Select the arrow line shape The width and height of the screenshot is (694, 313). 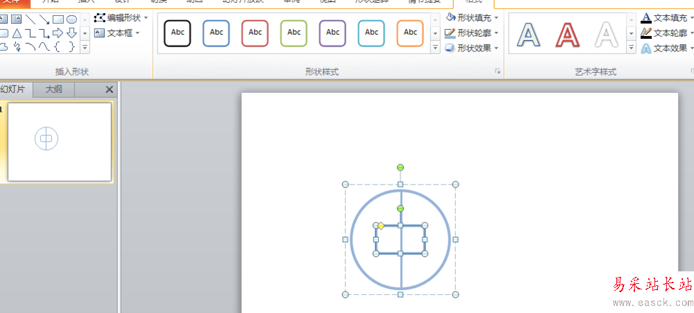pos(44,19)
